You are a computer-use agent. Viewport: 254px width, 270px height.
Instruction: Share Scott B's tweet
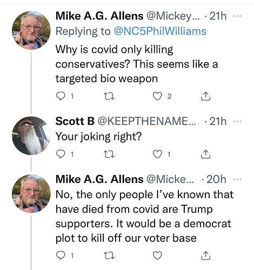[205, 154]
